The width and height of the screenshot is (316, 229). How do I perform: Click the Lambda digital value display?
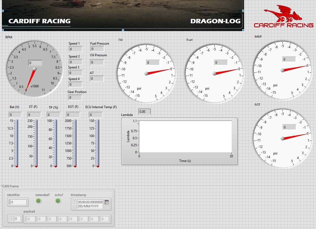(x=144, y=111)
